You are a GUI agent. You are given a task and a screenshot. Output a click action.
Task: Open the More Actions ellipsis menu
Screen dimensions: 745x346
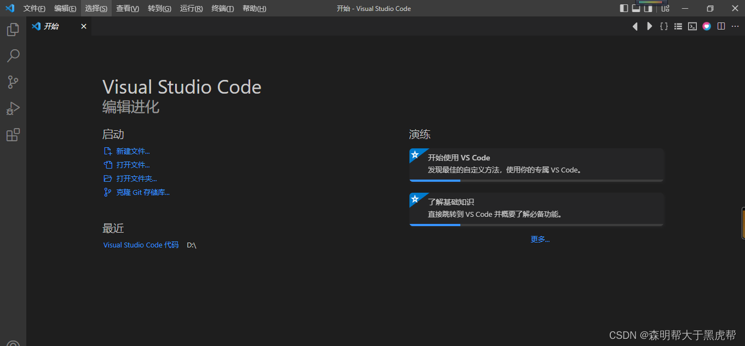click(735, 26)
